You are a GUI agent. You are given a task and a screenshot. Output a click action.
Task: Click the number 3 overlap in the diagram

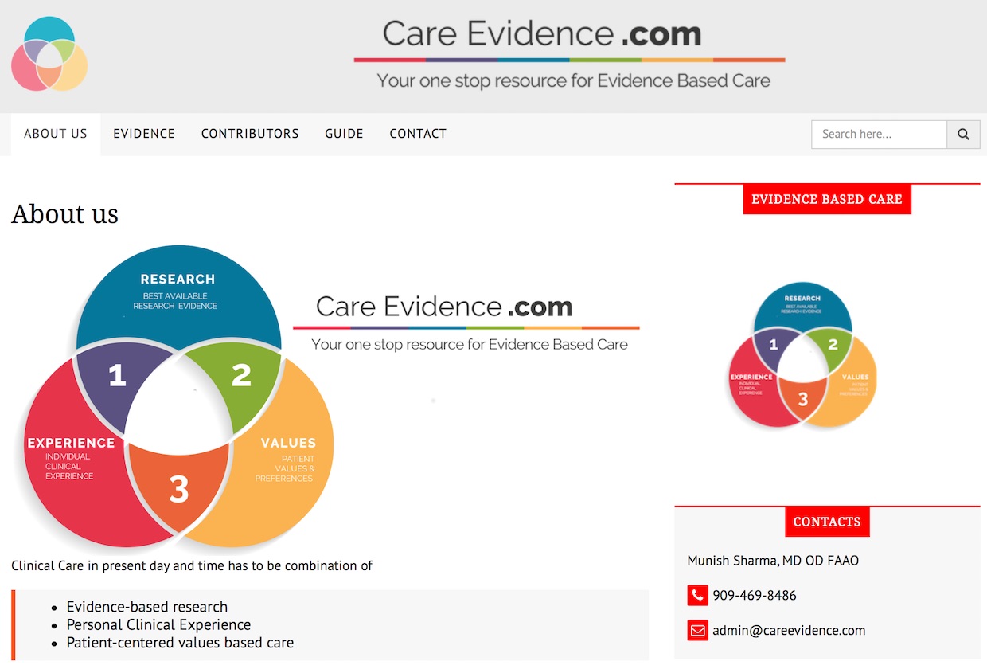(x=179, y=489)
